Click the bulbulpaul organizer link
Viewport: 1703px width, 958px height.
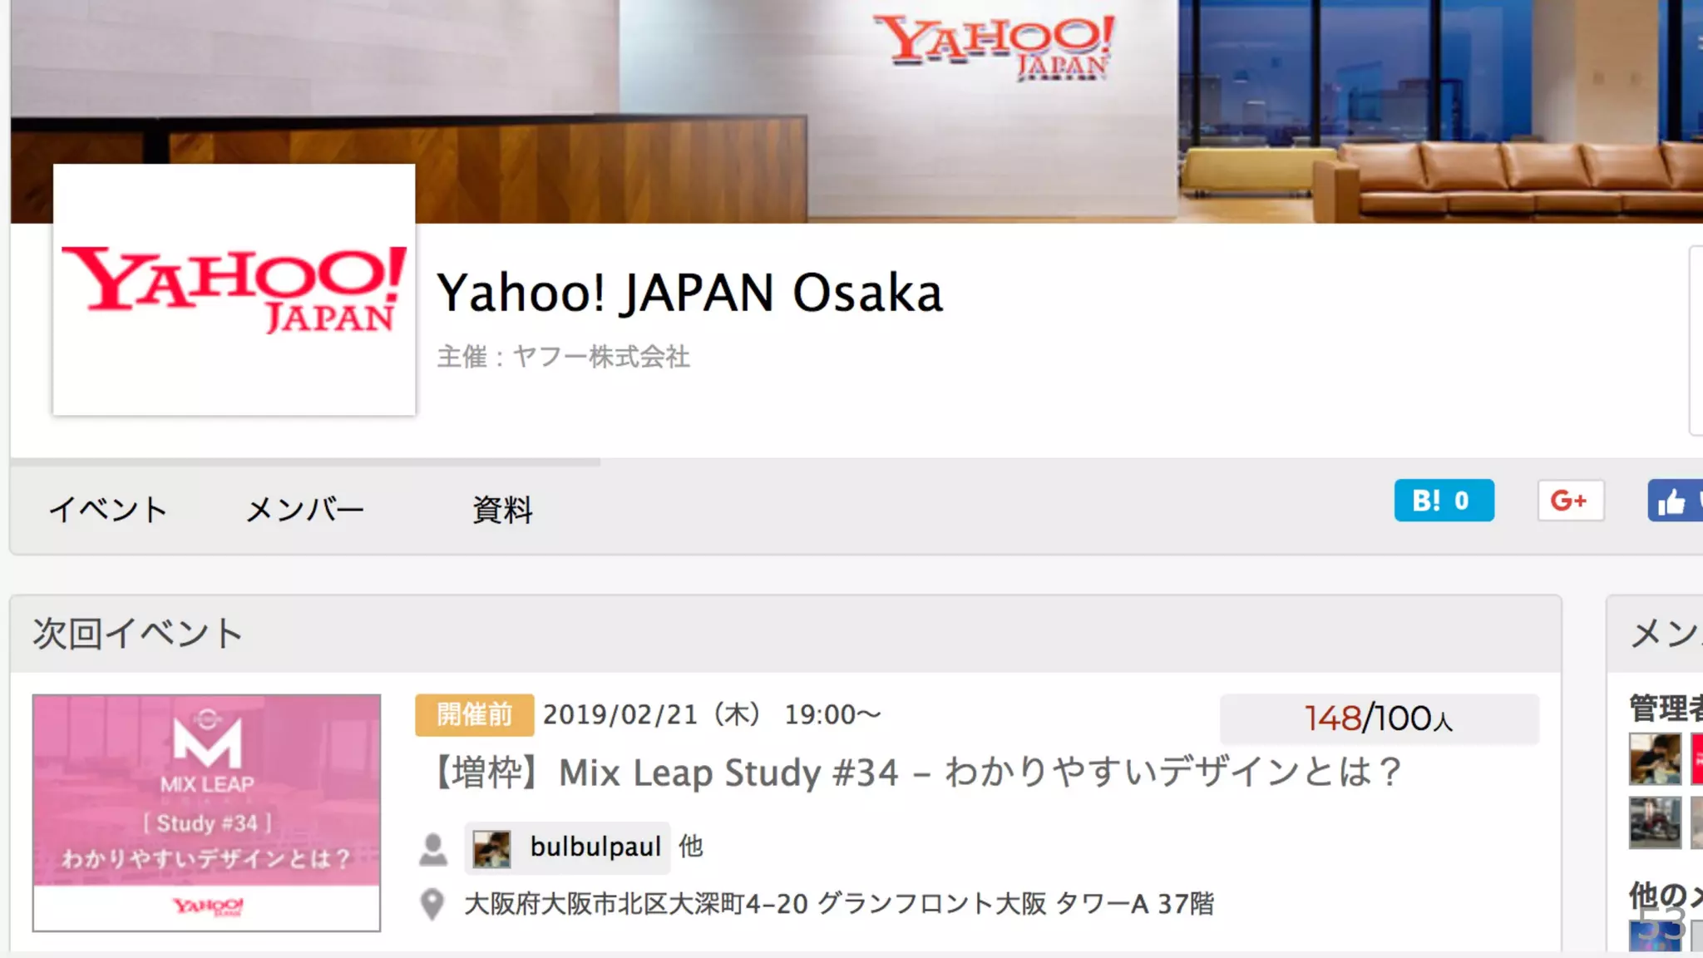coord(595,847)
